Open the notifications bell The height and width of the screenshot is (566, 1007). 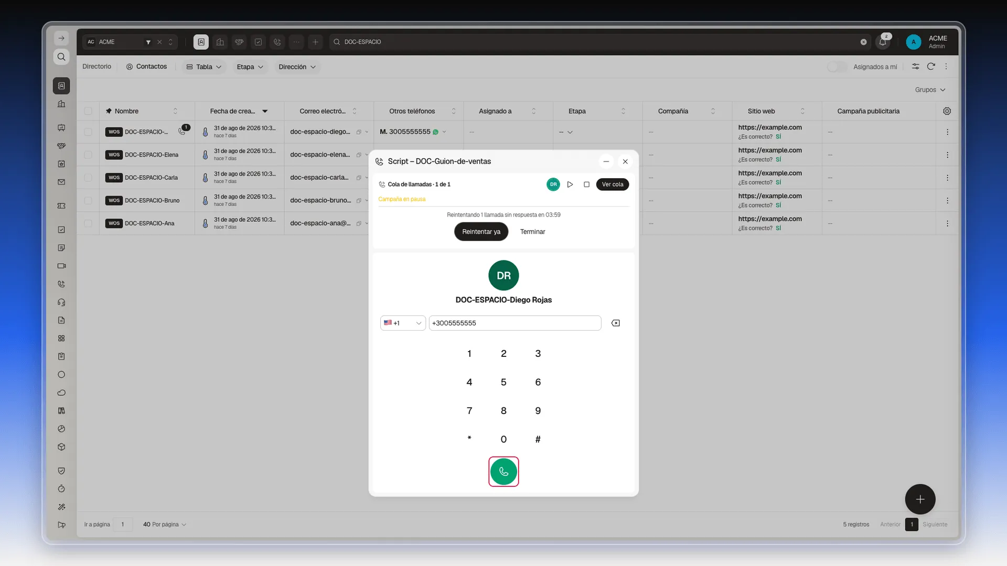pyautogui.click(x=883, y=42)
